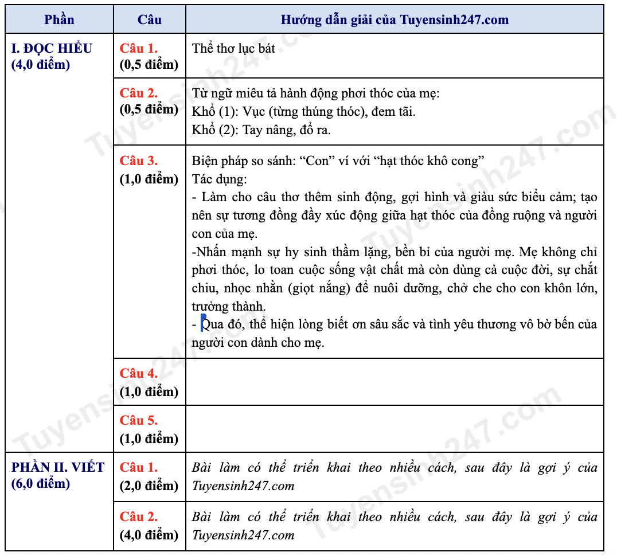
Task: Select the 'PHẦN II. VIẾT' section label
Action: click(x=58, y=467)
